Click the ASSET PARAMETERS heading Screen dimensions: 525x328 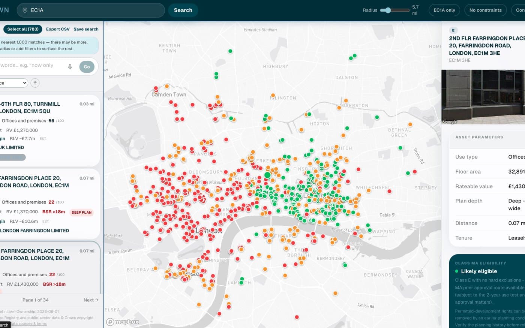click(x=479, y=137)
